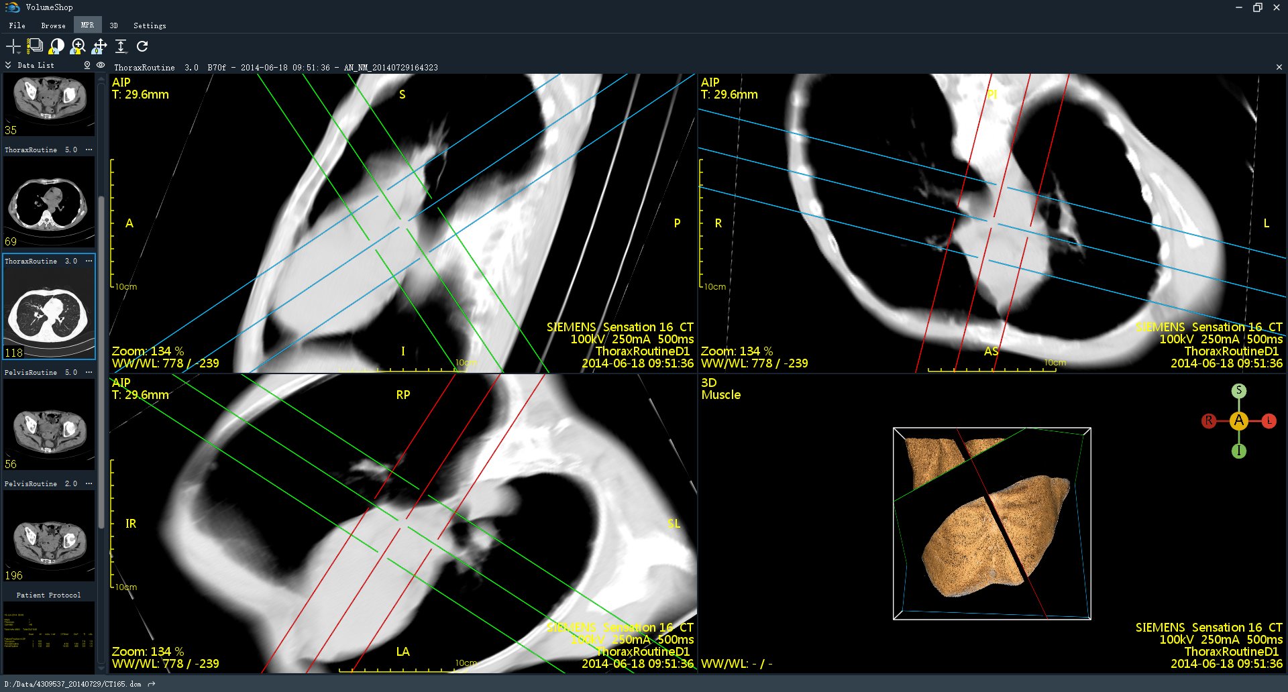The height and width of the screenshot is (692, 1288).
Task: Click the reset rotate arrow icon
Action: pos(142,46)
